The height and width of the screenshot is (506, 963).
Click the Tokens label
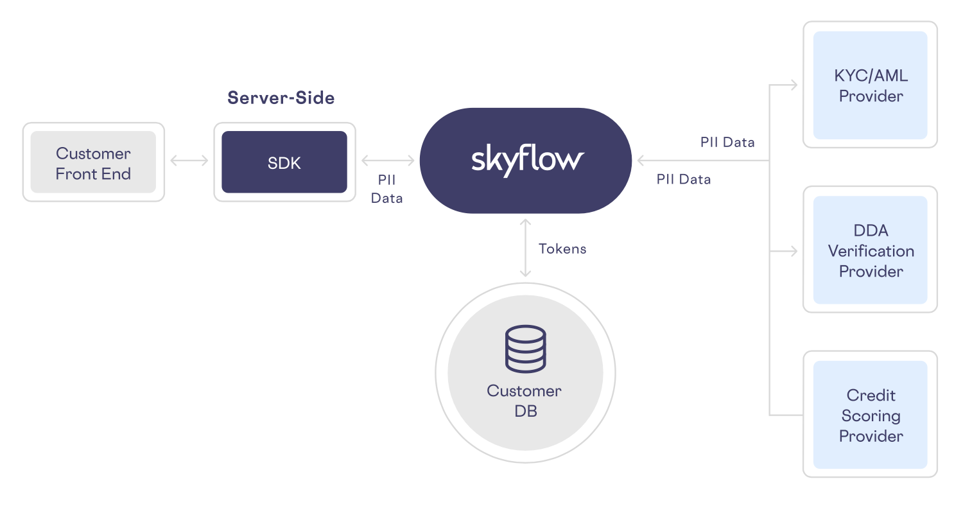[562, 249]
